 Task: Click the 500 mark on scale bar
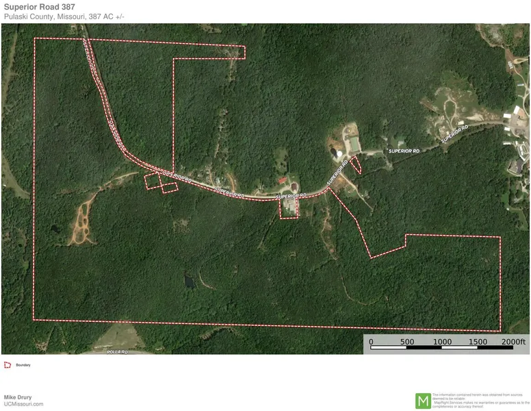pyautogui.click(x=406, y=341)
